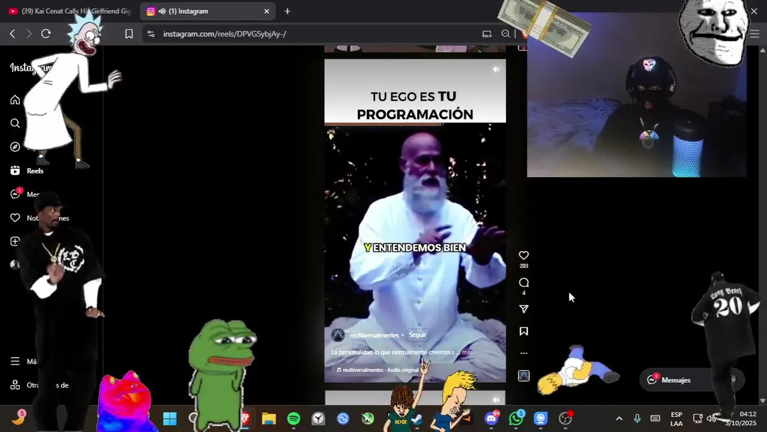
Task: Open the reel's audio thumbnail
Action: 524,376
